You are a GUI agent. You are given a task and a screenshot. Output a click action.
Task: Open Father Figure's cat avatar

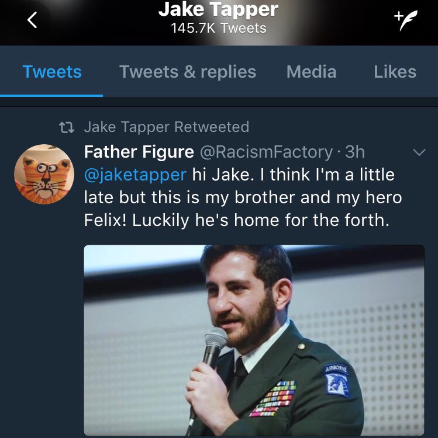(44, 174)
